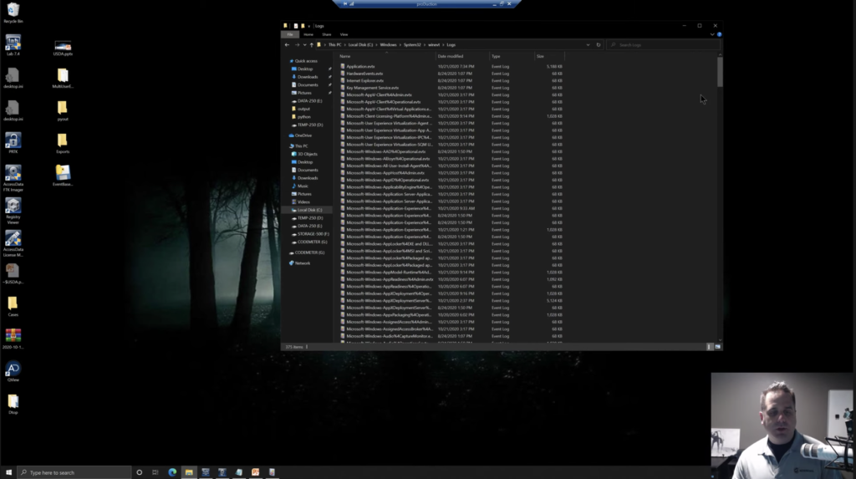Click in the Search Logs field
The image size is (856, 479).
point(663,45)
